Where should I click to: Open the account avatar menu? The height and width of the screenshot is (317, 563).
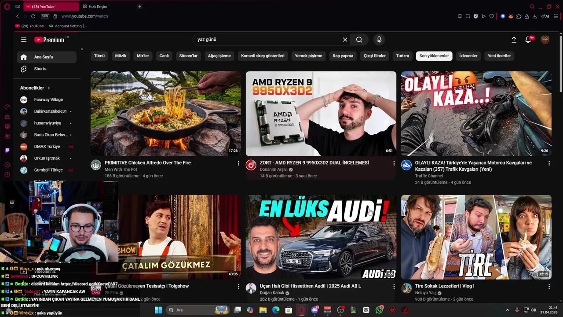click(x=545, y=40)
